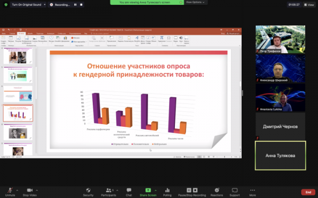Viewport: 318px width, 198px height.
Task: Select Петр Трефилов video tile
Action: pyautogui.click(x=280, y=40)
